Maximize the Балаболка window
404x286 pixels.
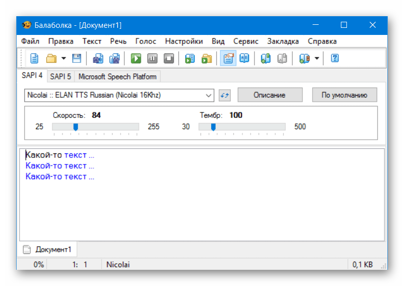pos(344,25)
